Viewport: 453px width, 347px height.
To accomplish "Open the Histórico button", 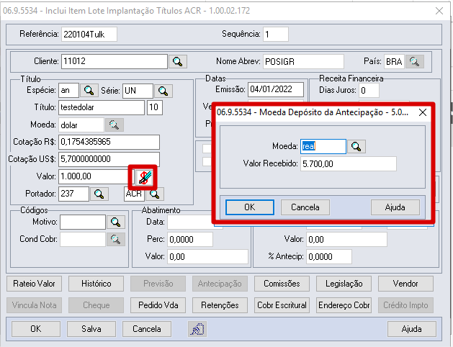I will tap(97, 284).
